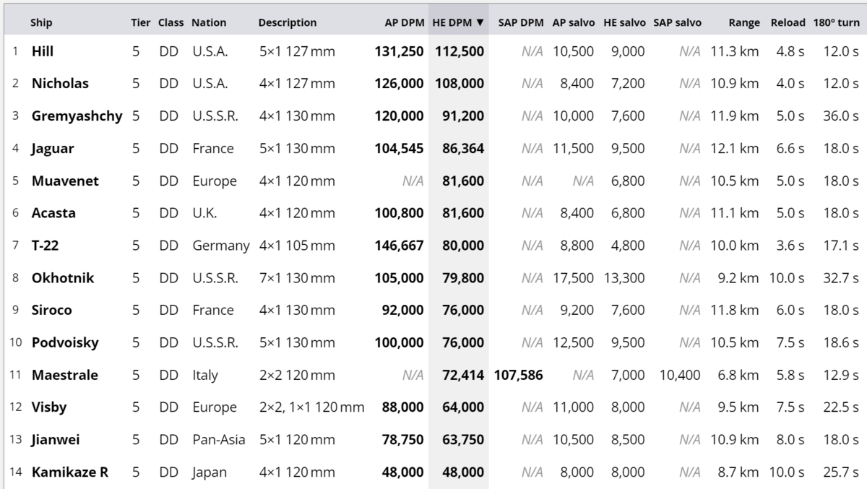The height and width of the screenshot is (489, 867).
Task: Select the Maestrale ship name
Action: pos(65,375)
